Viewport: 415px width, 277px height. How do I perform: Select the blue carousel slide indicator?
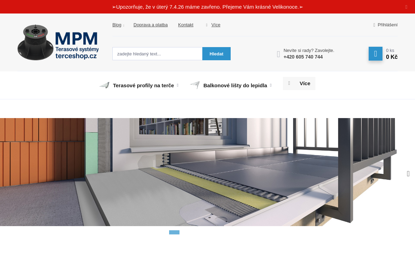coord(174,232)
